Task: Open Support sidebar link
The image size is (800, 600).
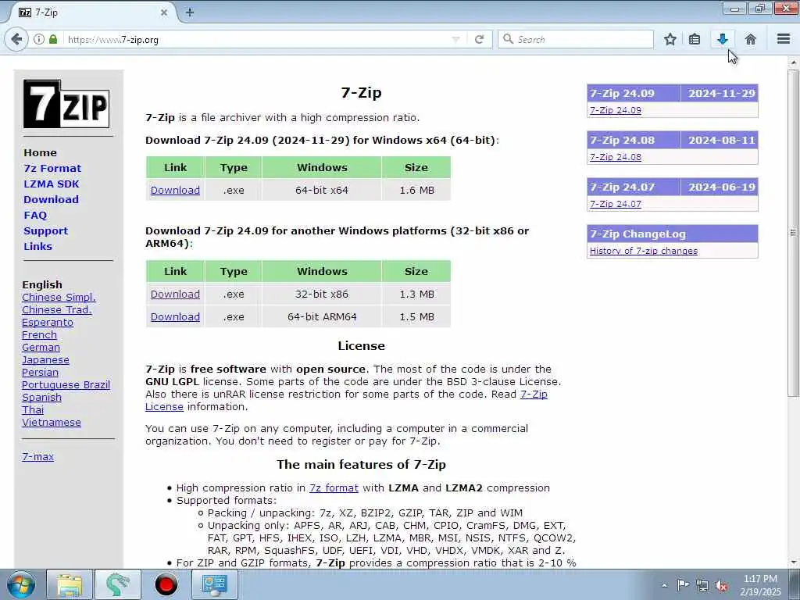Action: coord(45,230)
